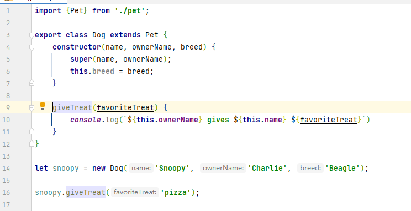Click this.name inside the template string
This screenshot has width=411, height=211.
point(262,120)
